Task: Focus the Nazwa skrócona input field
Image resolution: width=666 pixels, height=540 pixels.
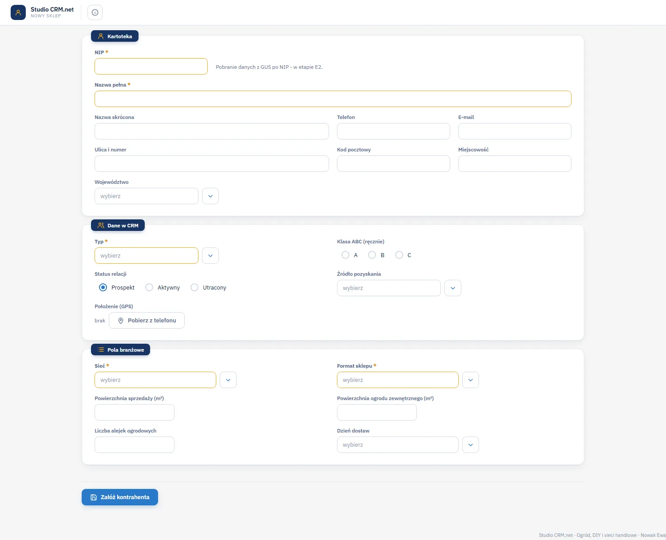Action: pyautogui.click(x=212, y=131)
